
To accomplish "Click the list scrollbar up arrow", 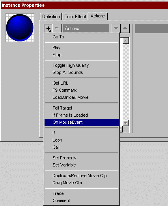I will tap(126, 41).
